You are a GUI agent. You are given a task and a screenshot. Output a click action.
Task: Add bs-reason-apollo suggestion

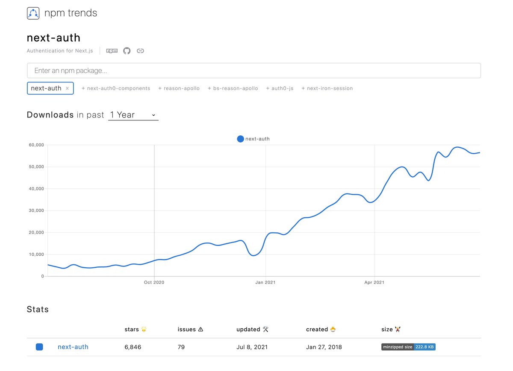coord(233,88)
